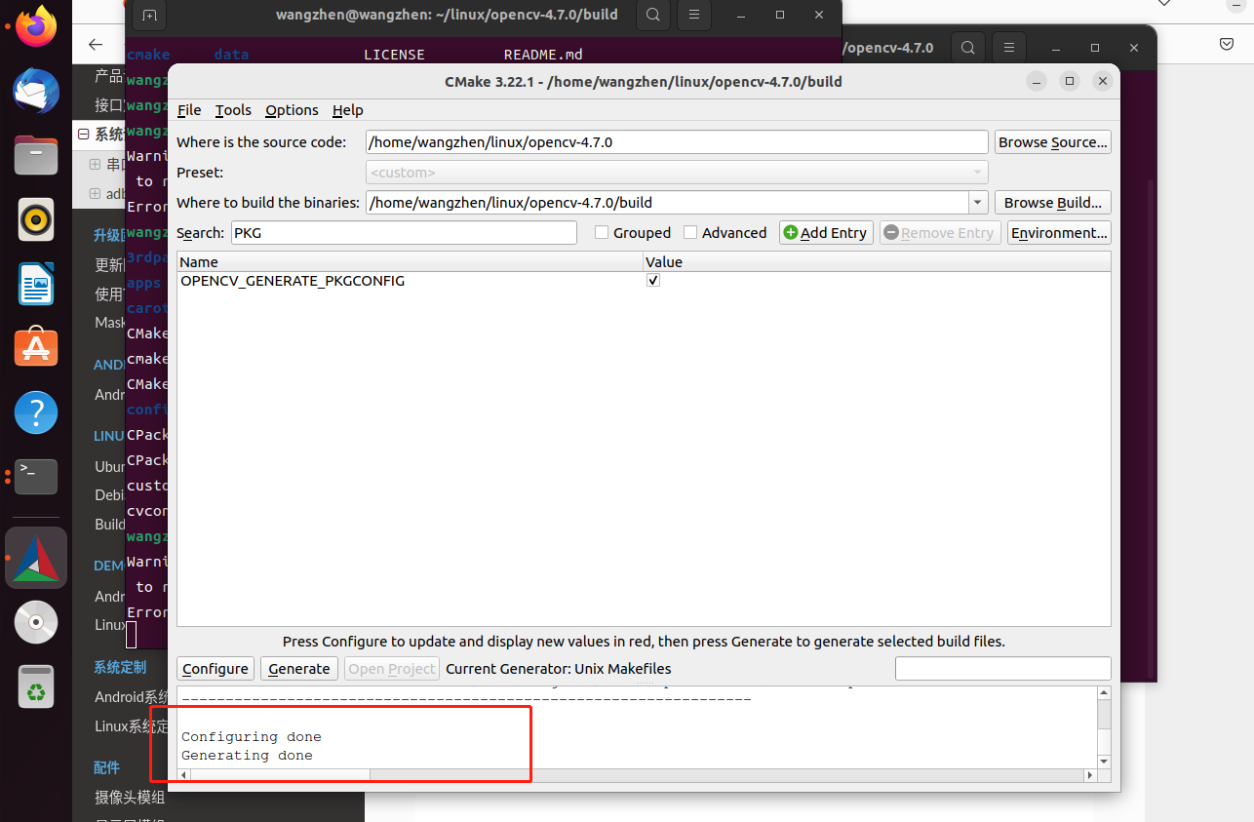Open the Options menu in CMake

point(292,110)
